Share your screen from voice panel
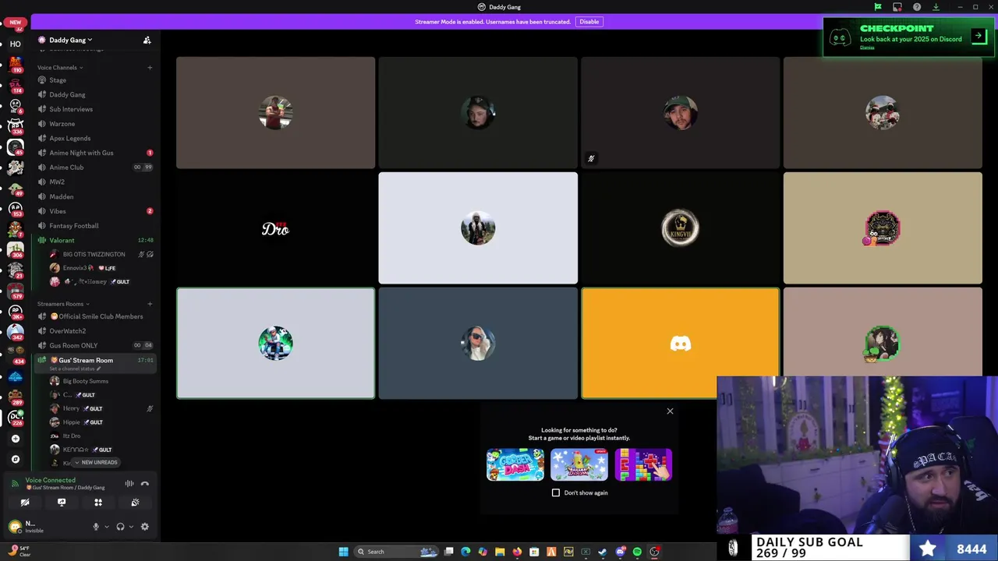Screen dimensions: 998x561 [62, 503]
